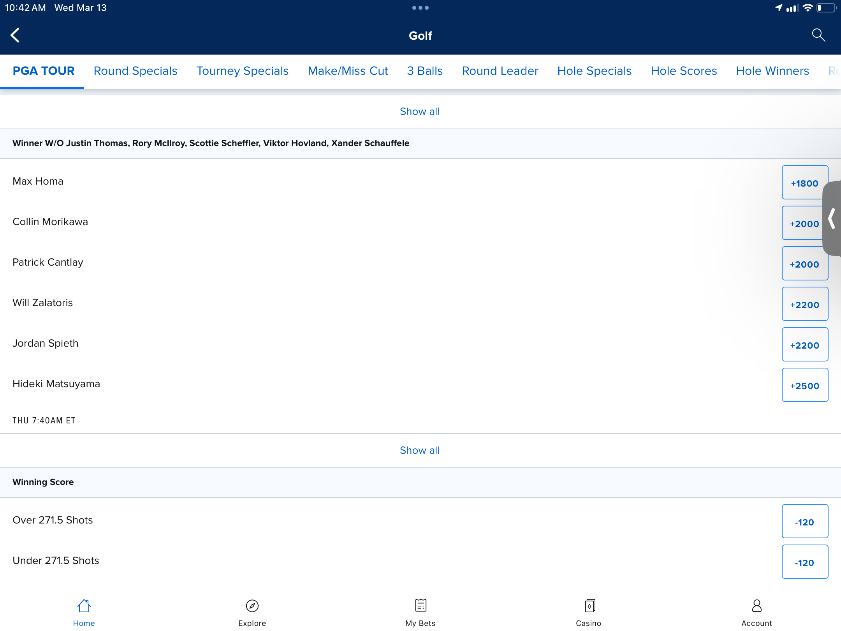Open the Hole Winners tab
The image size is (841, 631).
coord(772,71)
